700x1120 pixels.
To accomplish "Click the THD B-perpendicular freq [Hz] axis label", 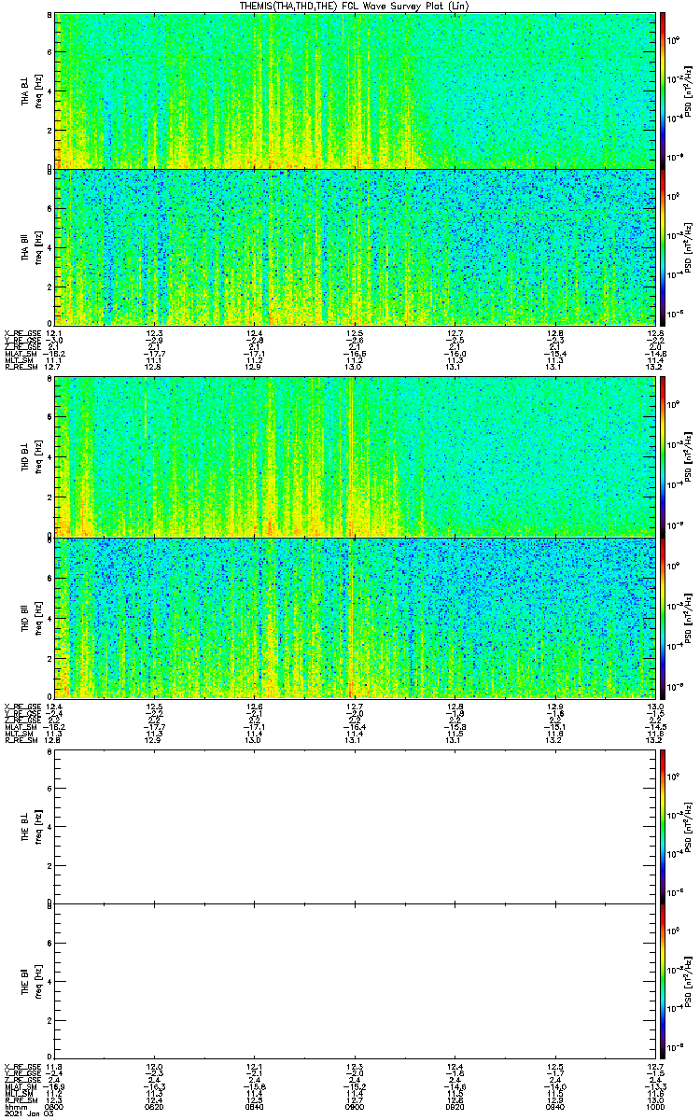I will (x=40, y=456).
